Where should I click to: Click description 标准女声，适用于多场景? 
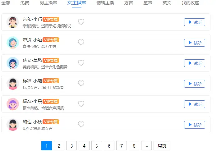tap(43, 87)
